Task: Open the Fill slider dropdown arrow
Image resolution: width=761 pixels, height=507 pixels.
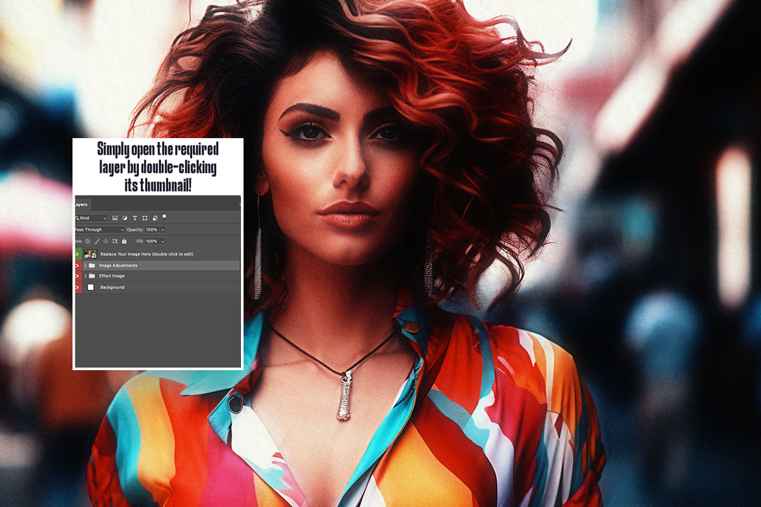Action: 163,241
